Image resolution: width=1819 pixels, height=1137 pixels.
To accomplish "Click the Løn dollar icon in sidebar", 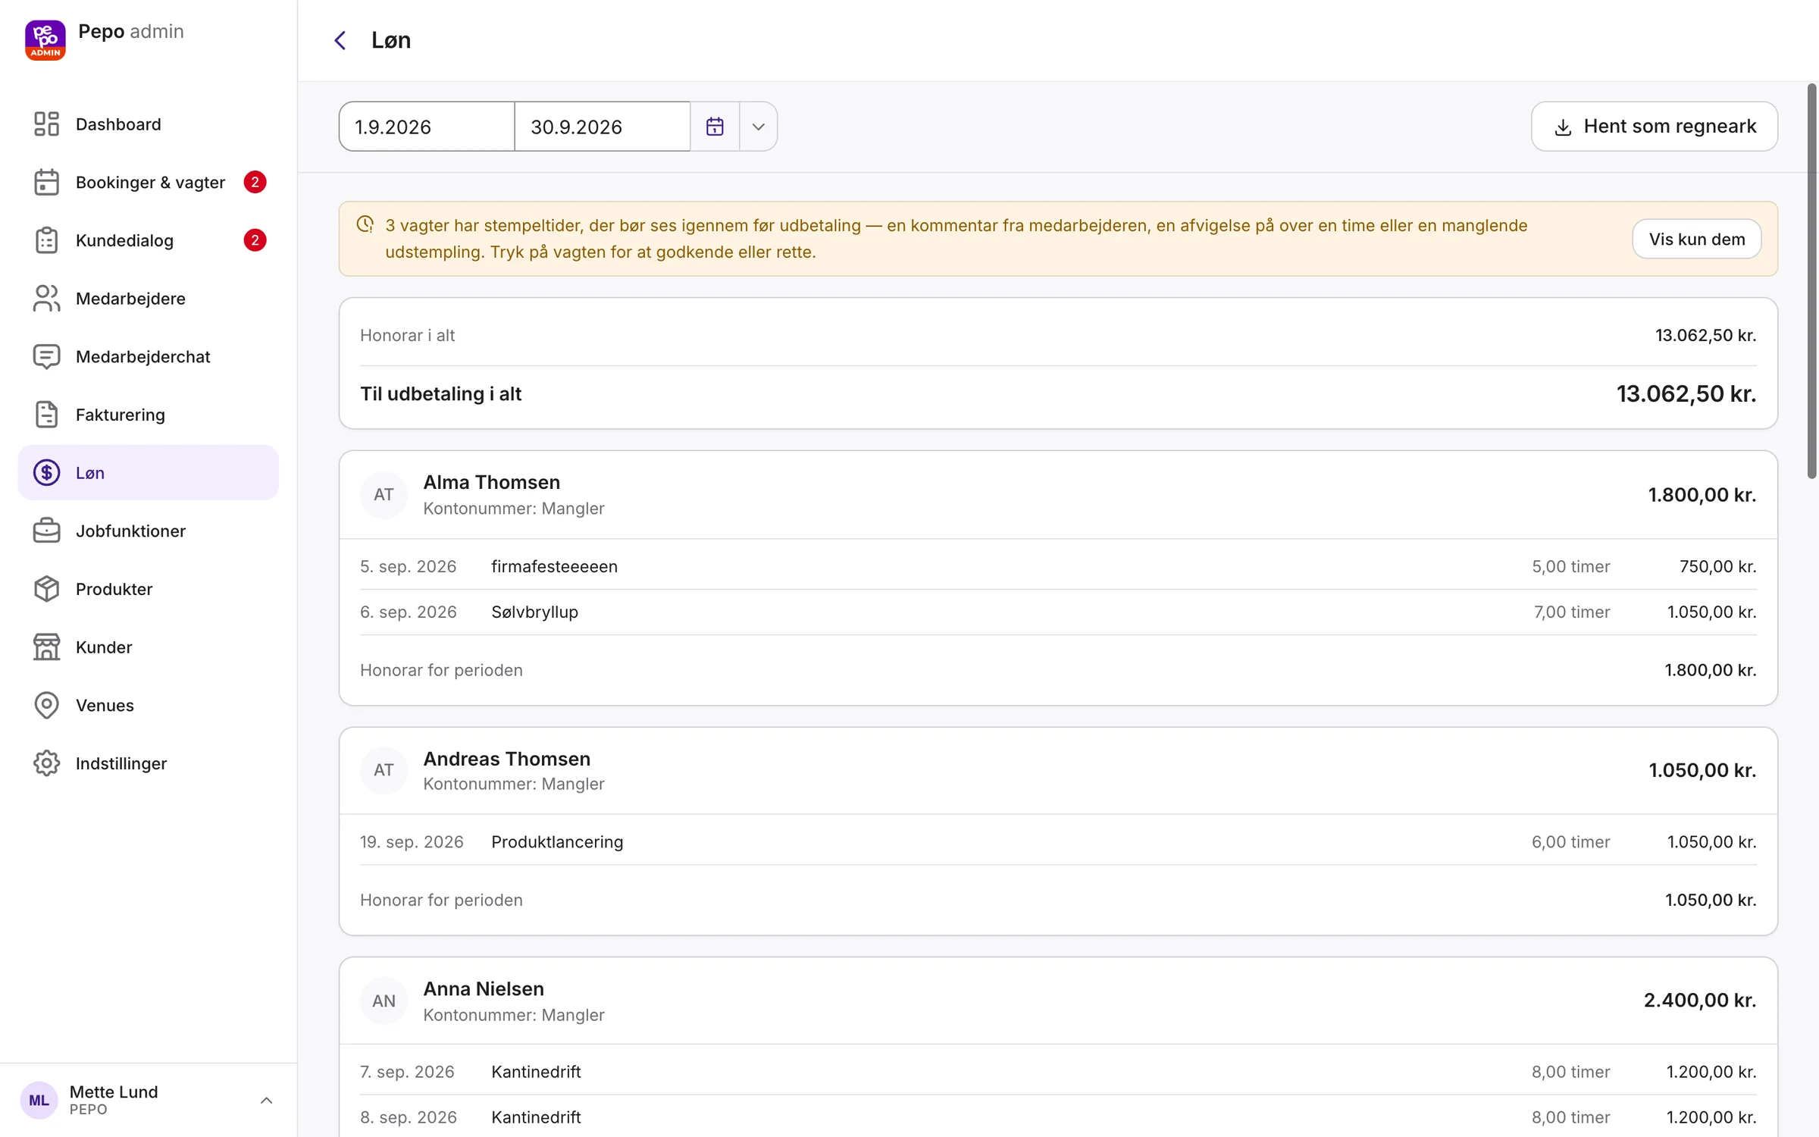I will 46,473.
